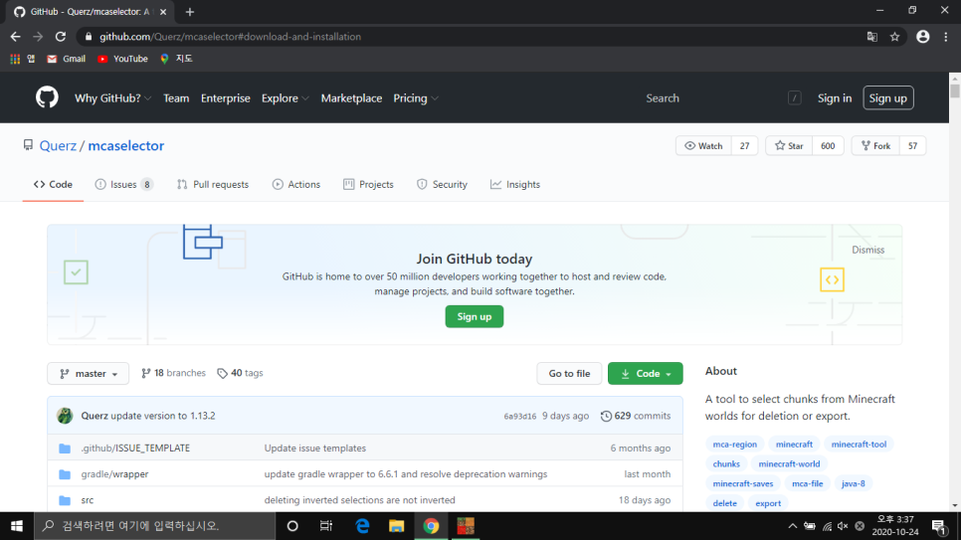Click the Querz avatar in the commit row
Viewport: 961px width, 540px height.
[65, 416]
